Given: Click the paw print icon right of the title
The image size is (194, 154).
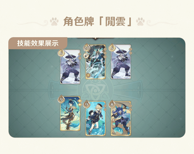Looking at the screenshot, I should pos(140,22).
